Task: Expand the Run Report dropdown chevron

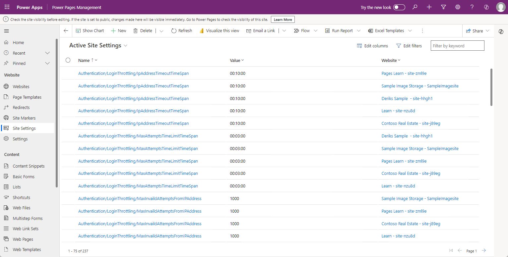Action: click(x=358, y=31)
